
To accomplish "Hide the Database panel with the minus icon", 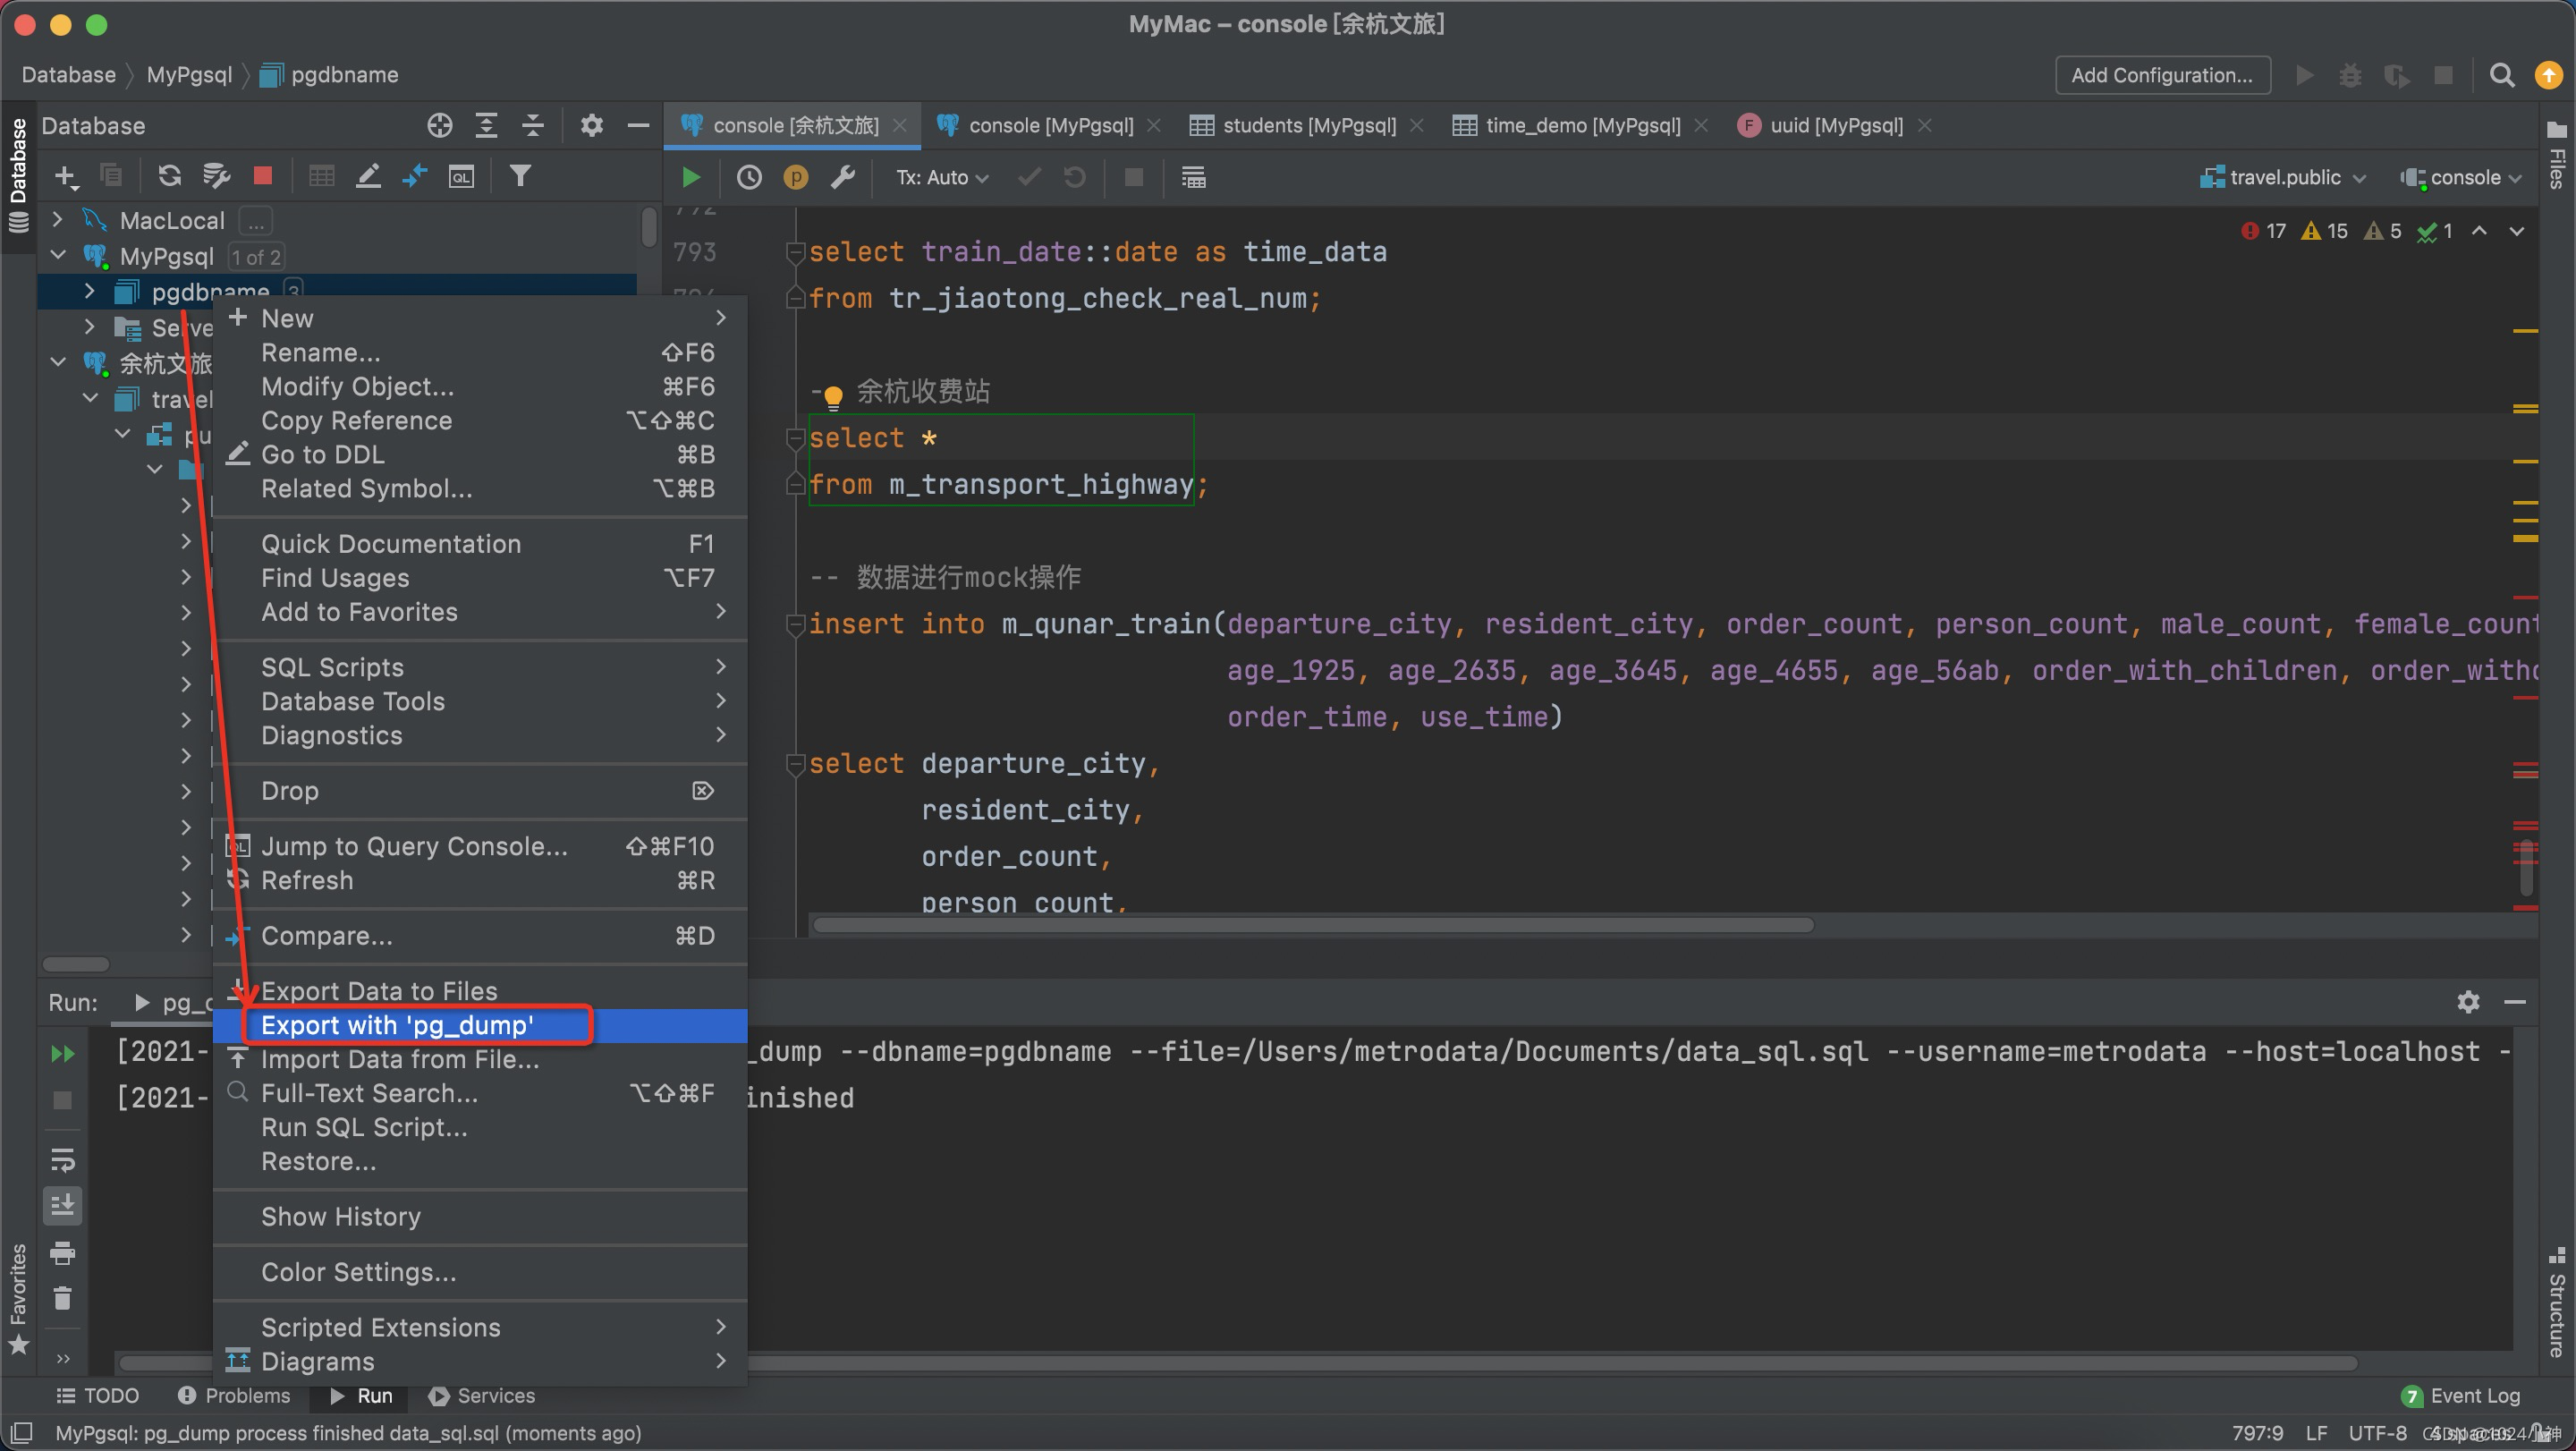I will (x=638, y=125).
